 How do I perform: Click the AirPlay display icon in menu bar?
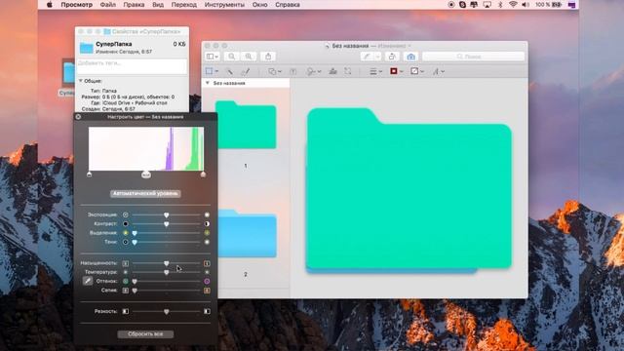(x=487, y=5)
